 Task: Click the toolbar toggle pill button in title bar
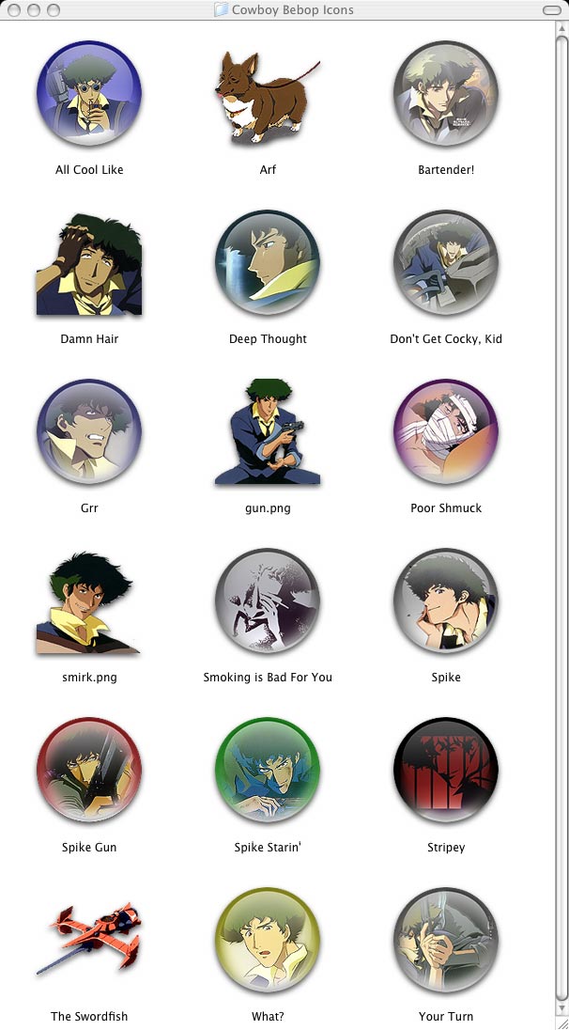point(552,9)
